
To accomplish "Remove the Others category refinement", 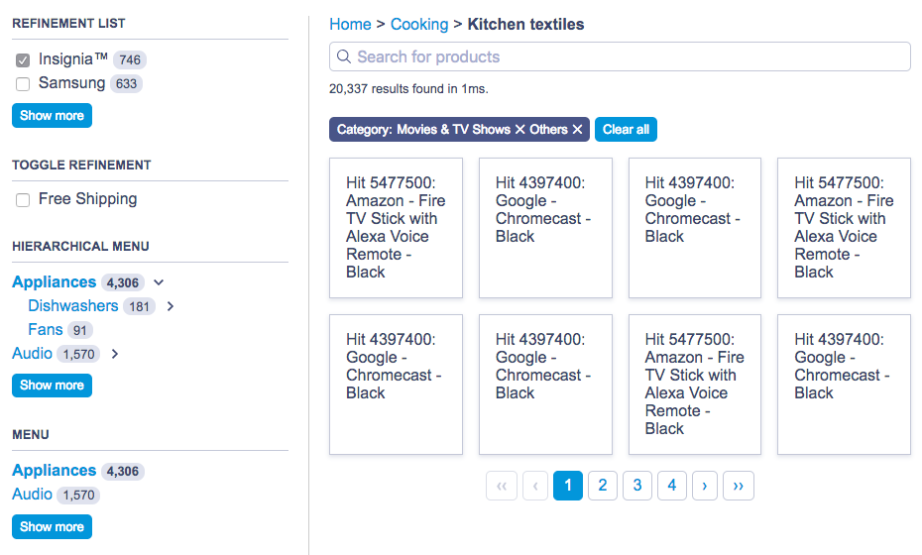I will click(x=577, y=130).
